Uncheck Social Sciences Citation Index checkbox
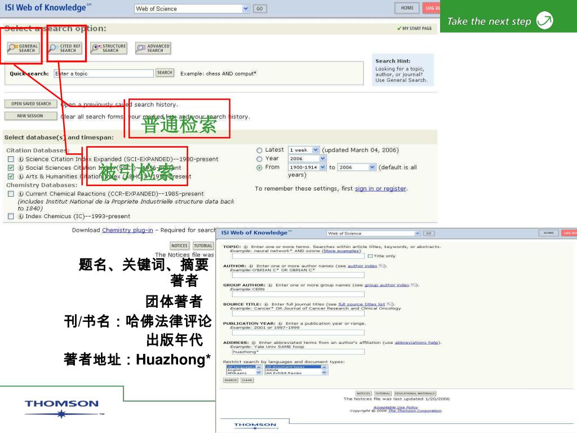The height and width of the screenshot is (433, 577). (11, 167)
